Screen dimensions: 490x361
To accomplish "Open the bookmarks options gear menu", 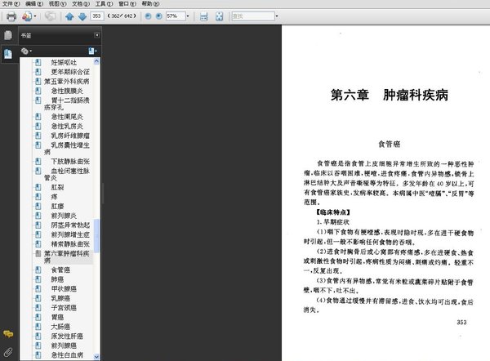I will tap(26, 51).
